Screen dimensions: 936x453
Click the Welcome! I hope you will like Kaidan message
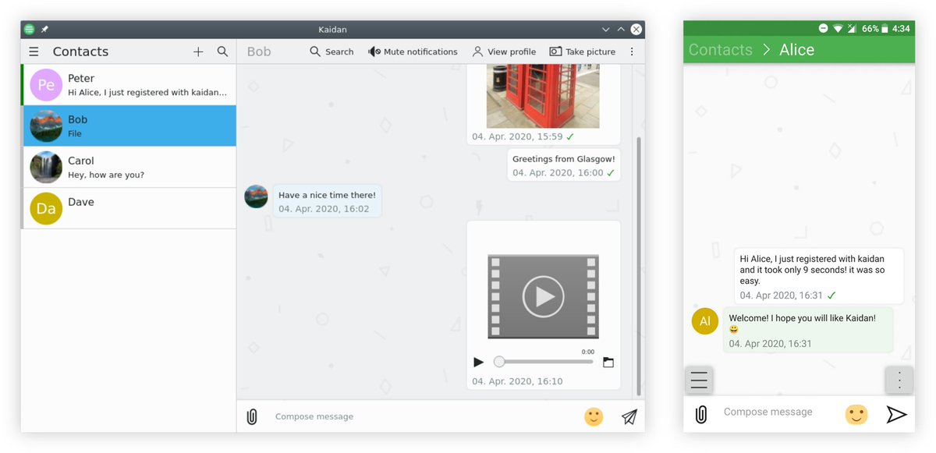tap(808, 330)
